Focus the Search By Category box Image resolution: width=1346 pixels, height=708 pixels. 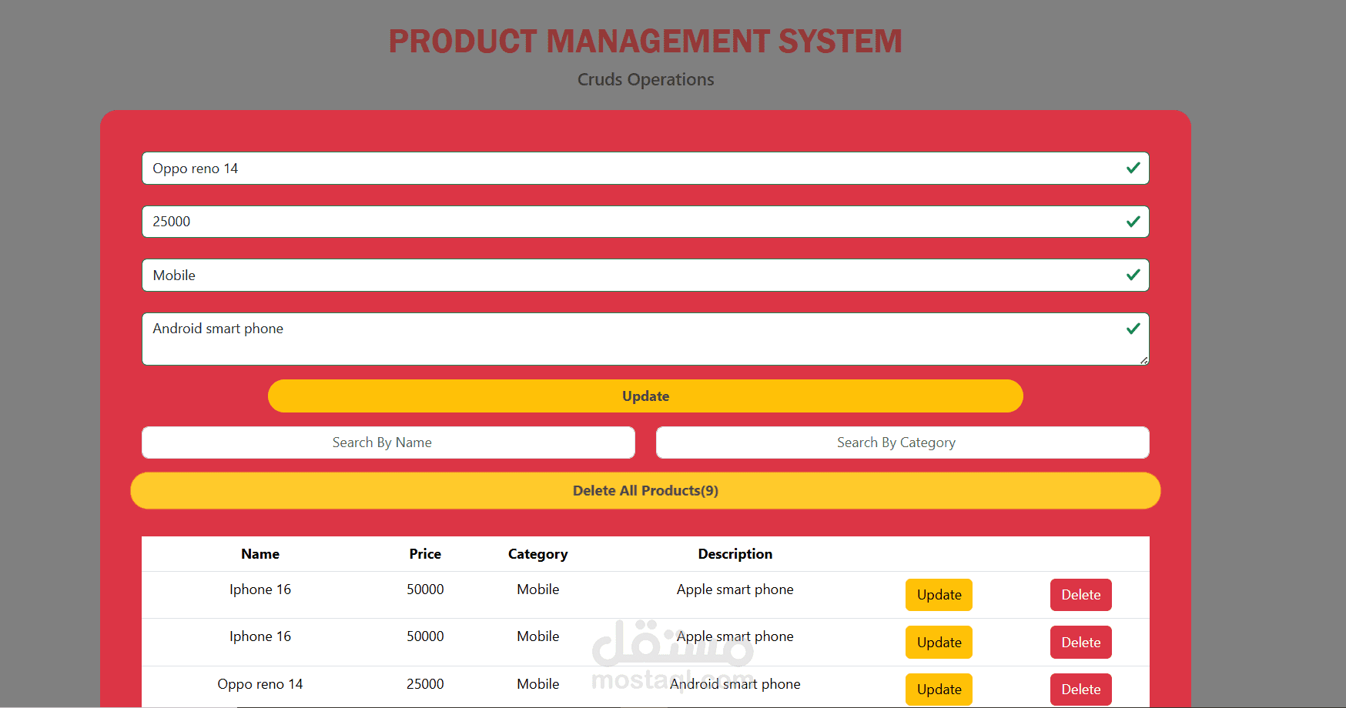point(902,442)
